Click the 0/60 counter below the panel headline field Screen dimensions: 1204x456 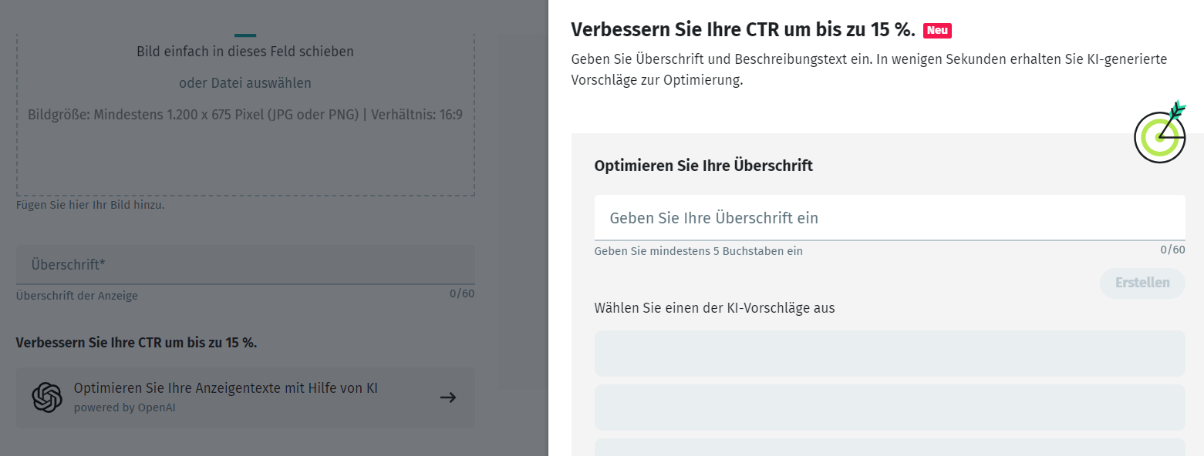point(1172,250)
